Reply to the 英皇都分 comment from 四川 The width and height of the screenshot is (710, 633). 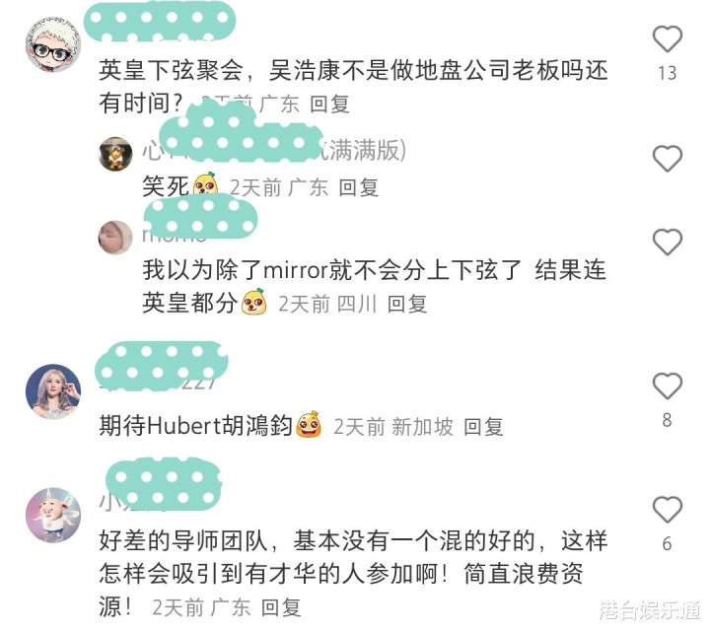point(407,304)
